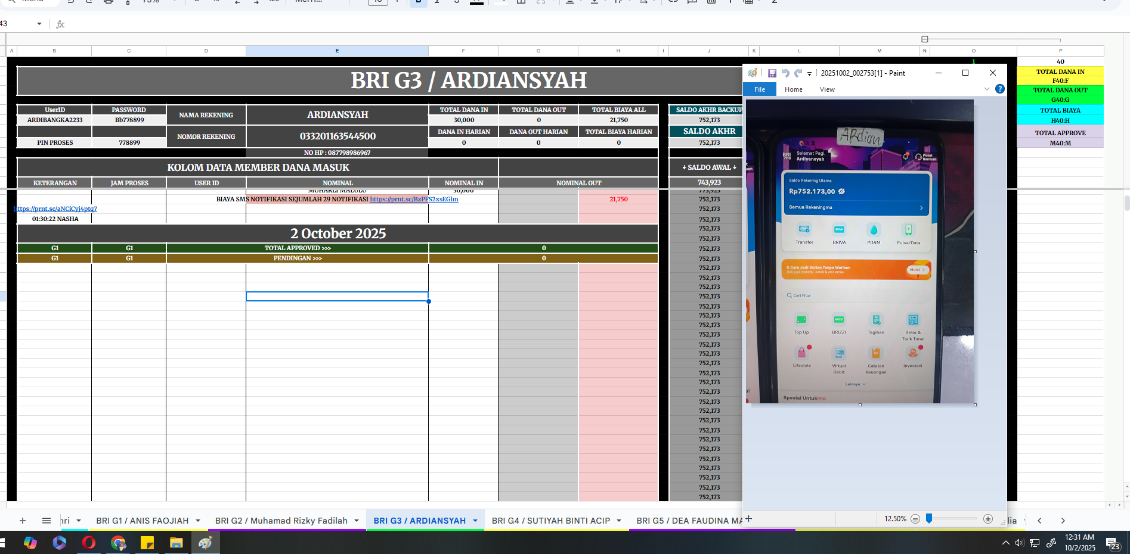
Task: Show hidden system tray icons
Action: pyautogui.click(x=1005, y=543)
